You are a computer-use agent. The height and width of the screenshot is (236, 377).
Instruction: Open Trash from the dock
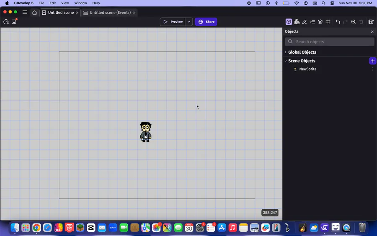(362, 228)
